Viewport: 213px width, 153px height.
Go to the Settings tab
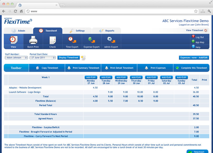coord(77,31)
